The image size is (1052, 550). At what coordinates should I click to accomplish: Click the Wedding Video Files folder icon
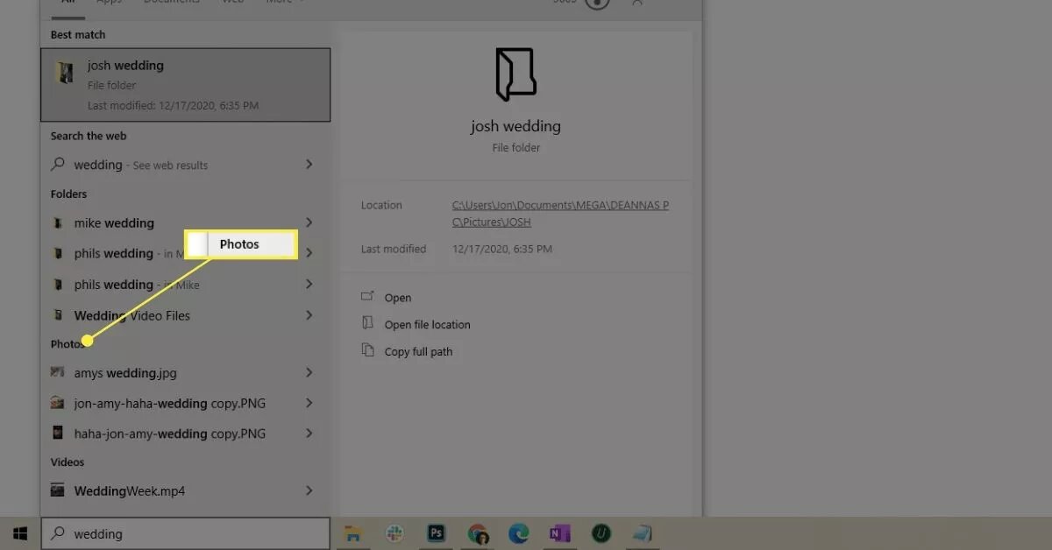click(x=58, y=315)
